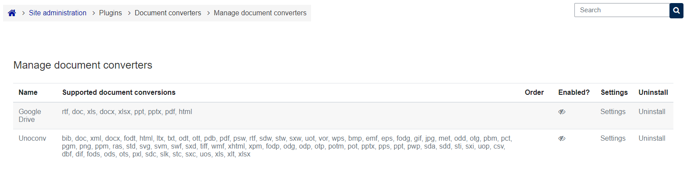Click the Enabled? column header
The image size is (694, 194).
click(x=574, y=93)
